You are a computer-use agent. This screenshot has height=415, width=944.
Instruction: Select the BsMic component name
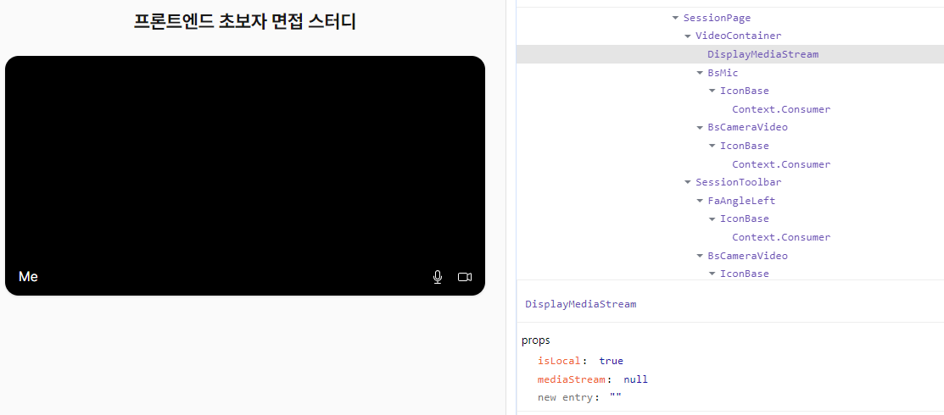coord(723,73)
